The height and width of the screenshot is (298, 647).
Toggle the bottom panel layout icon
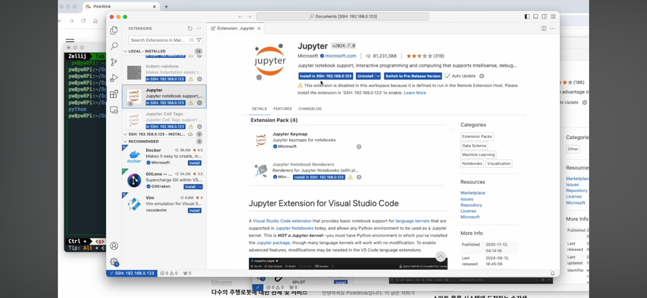point(536,16)
